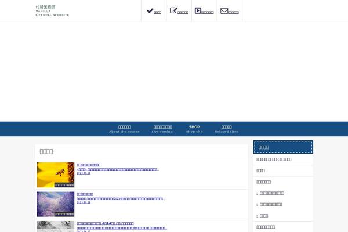348x232 pixels.
Task: Open the first sidebar link below the dashed heading
Action: click(274, 159)
